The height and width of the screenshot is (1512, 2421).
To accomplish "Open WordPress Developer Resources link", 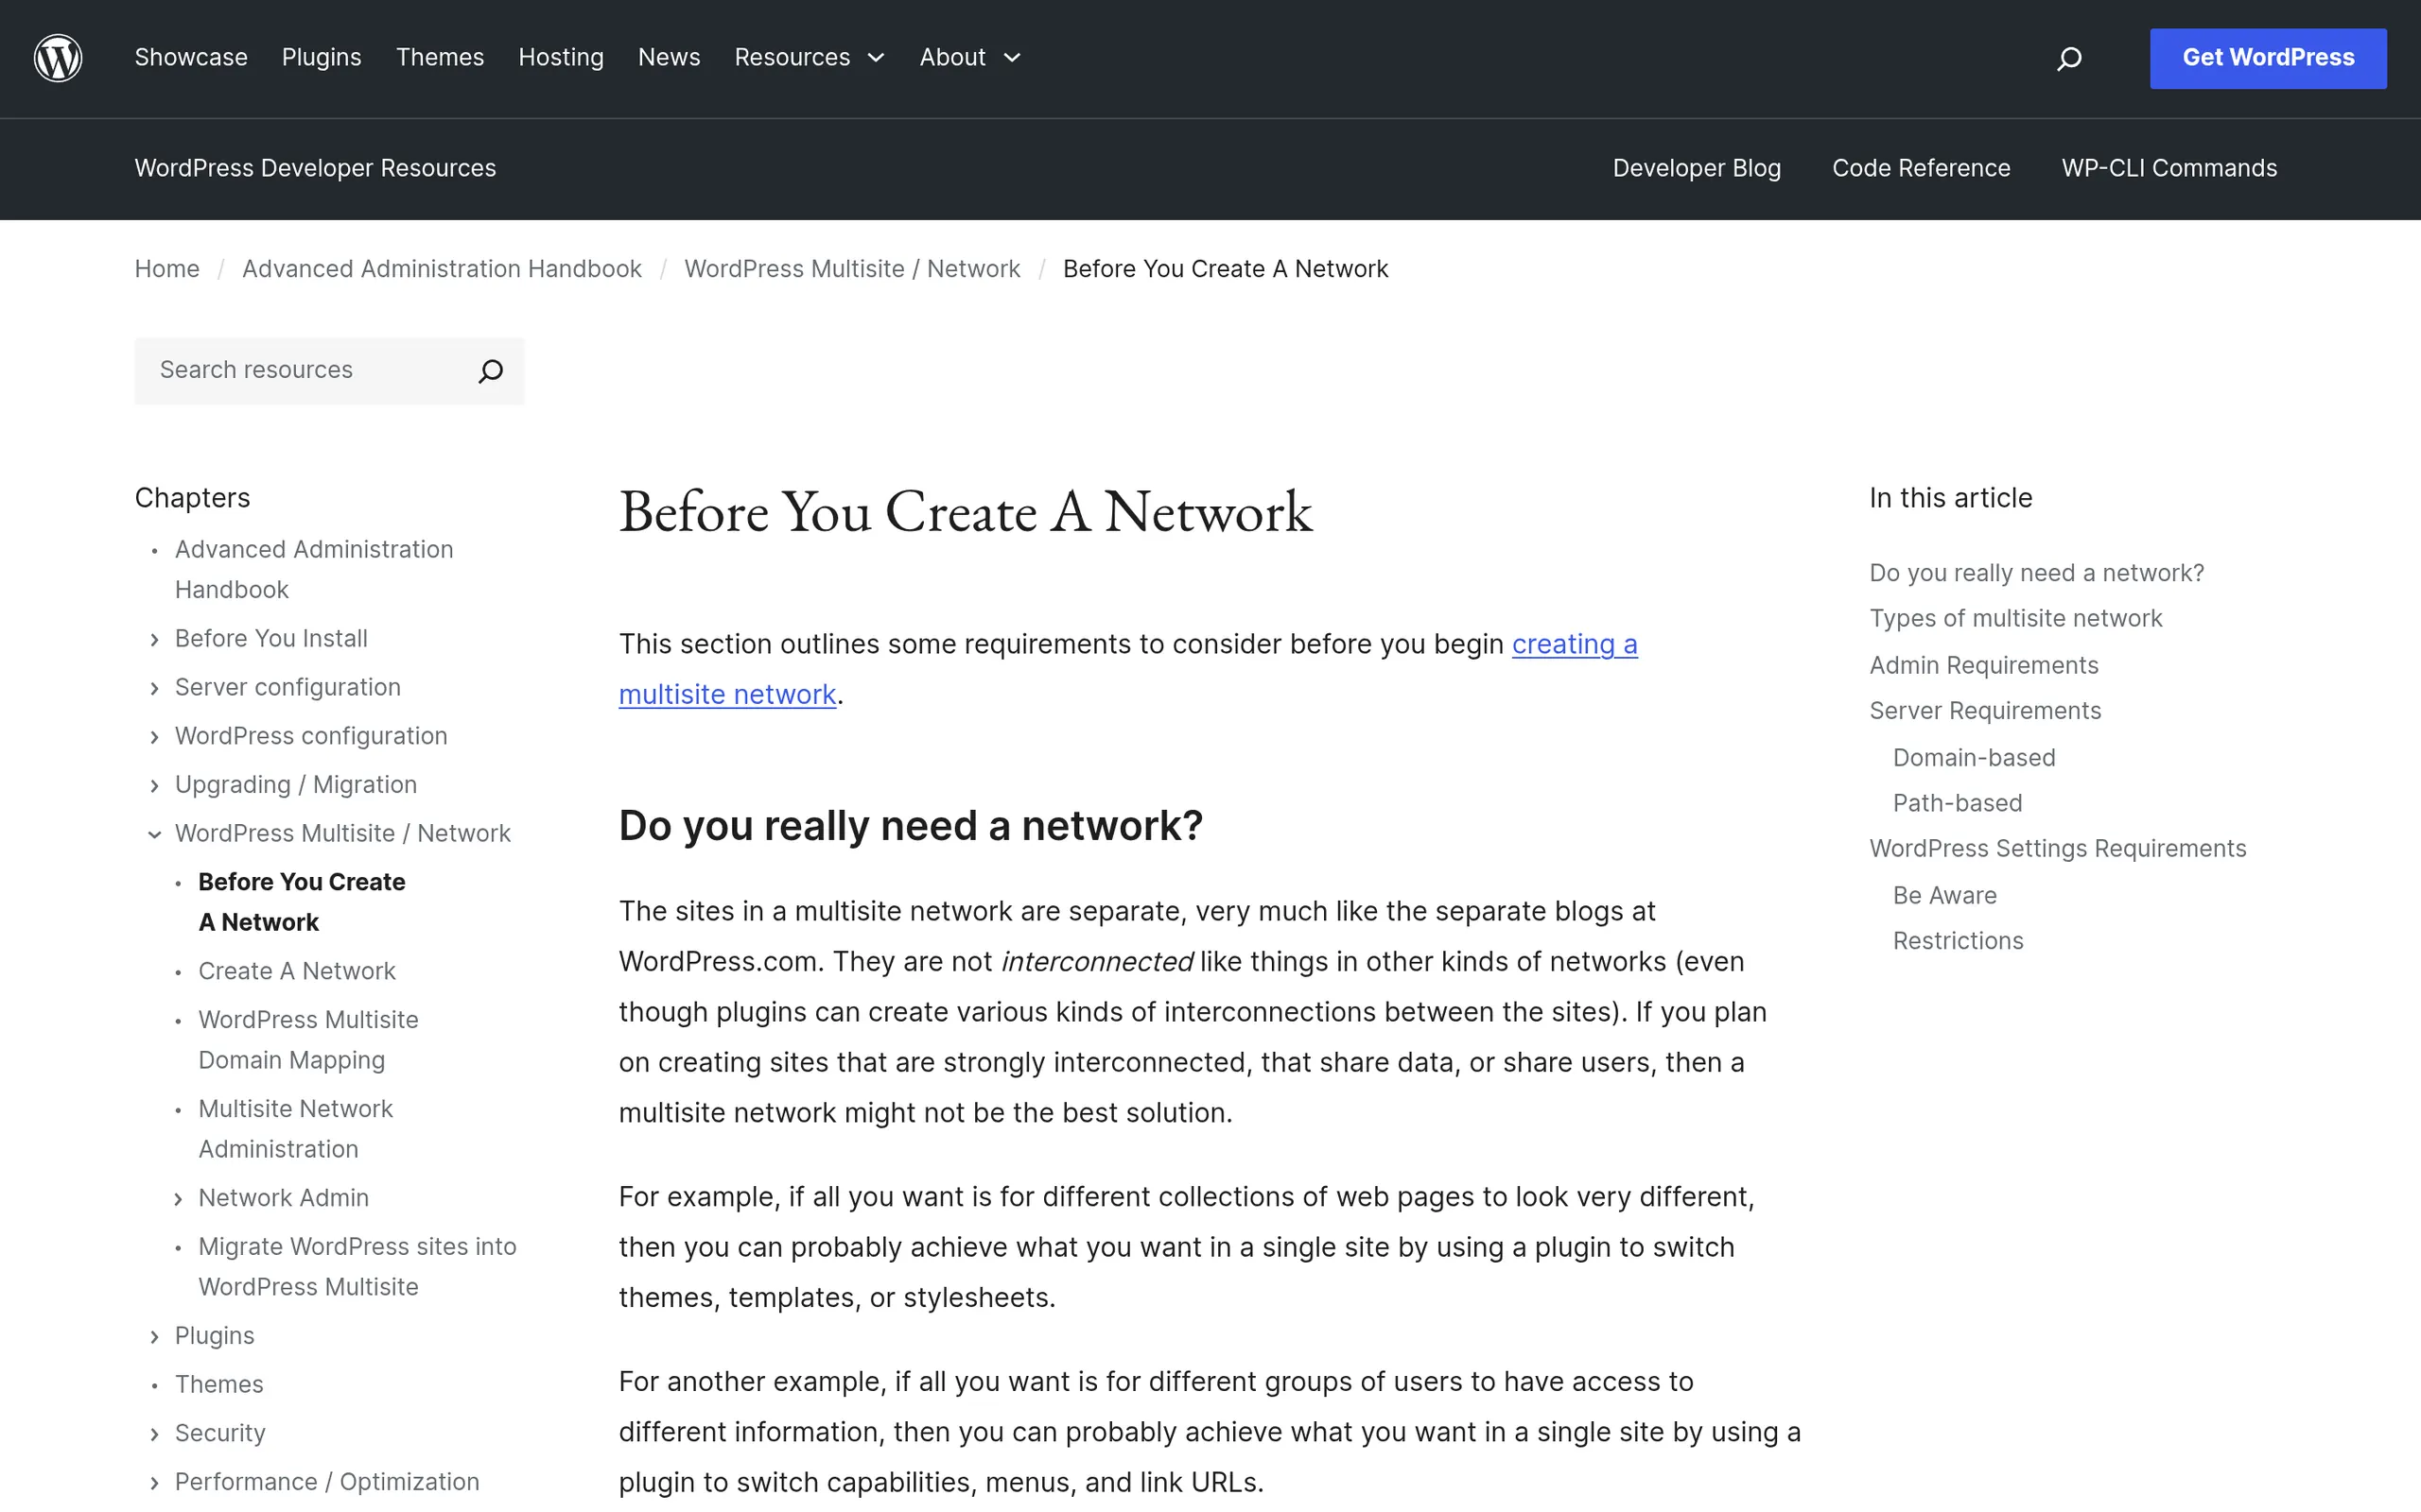I will tap(315, 168).
